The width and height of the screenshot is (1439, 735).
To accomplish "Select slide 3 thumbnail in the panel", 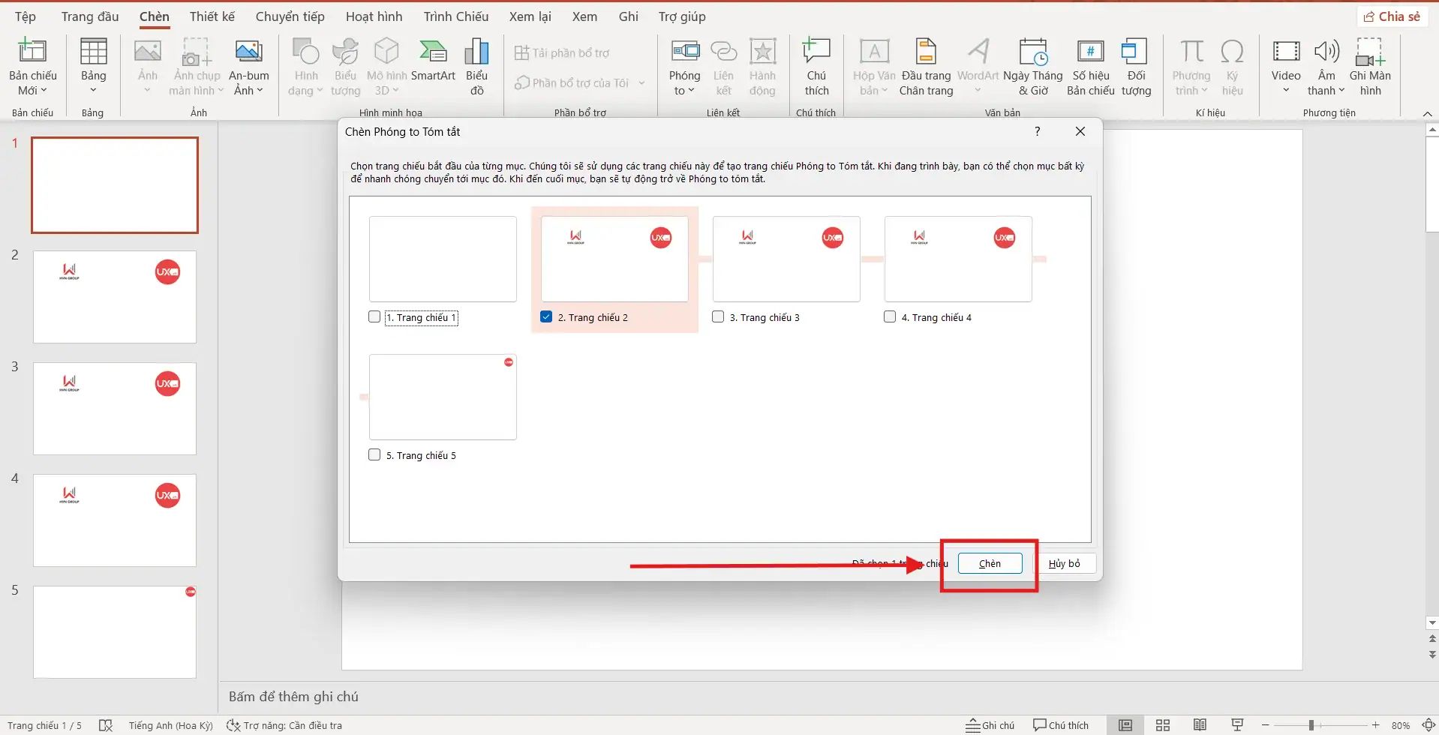I will [113, 408].
